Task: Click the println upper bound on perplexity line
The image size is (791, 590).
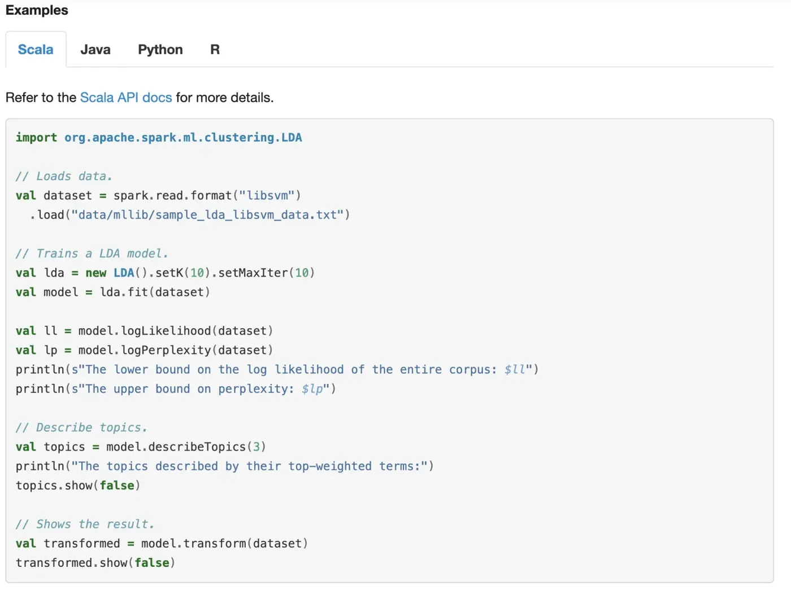Action: click(176, 389)
